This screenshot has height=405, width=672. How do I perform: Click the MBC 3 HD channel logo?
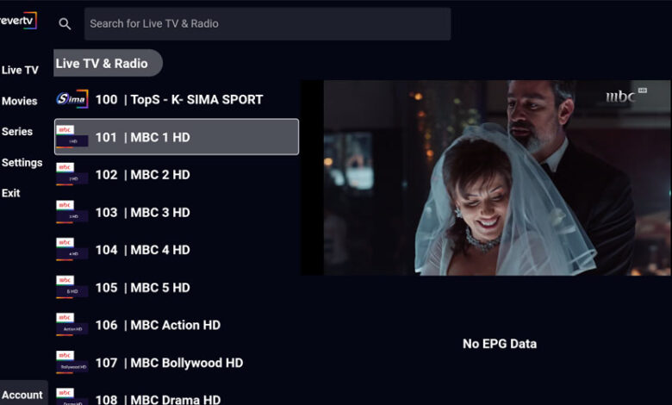72,212
